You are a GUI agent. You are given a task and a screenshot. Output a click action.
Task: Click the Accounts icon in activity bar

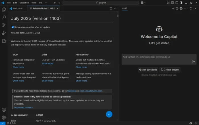pos(4,110)
